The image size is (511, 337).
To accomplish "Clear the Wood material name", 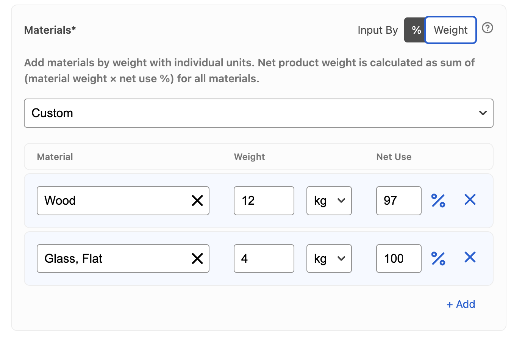I will pyautogui.click(x=197, y=201).
